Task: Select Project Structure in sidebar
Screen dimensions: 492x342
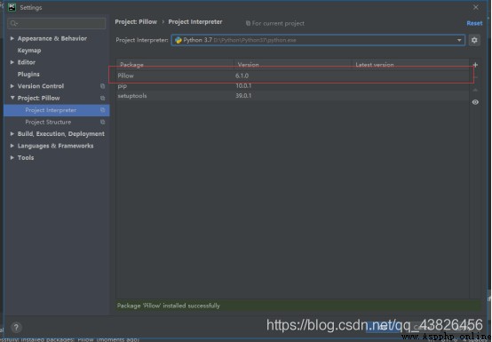Action: click(48, 122)
